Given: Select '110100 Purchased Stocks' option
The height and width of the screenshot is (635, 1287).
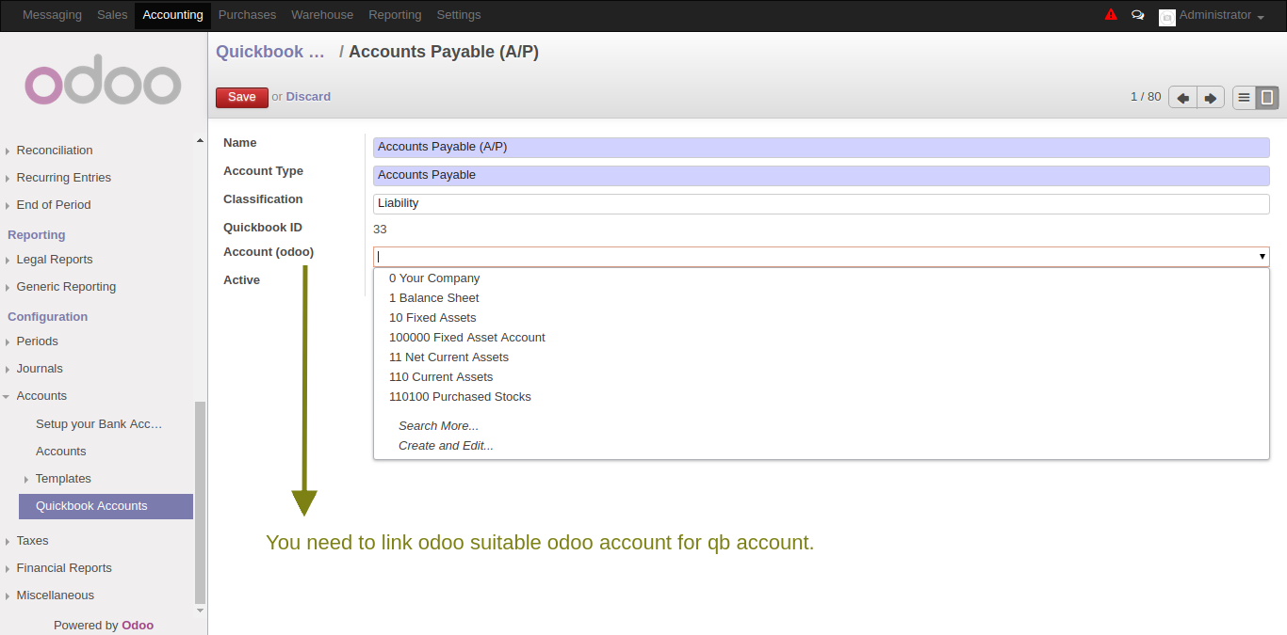Looking at the screenshot, I should tap(460, 397).
